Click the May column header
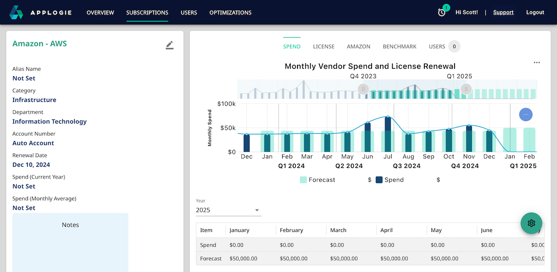 (436, 230)
